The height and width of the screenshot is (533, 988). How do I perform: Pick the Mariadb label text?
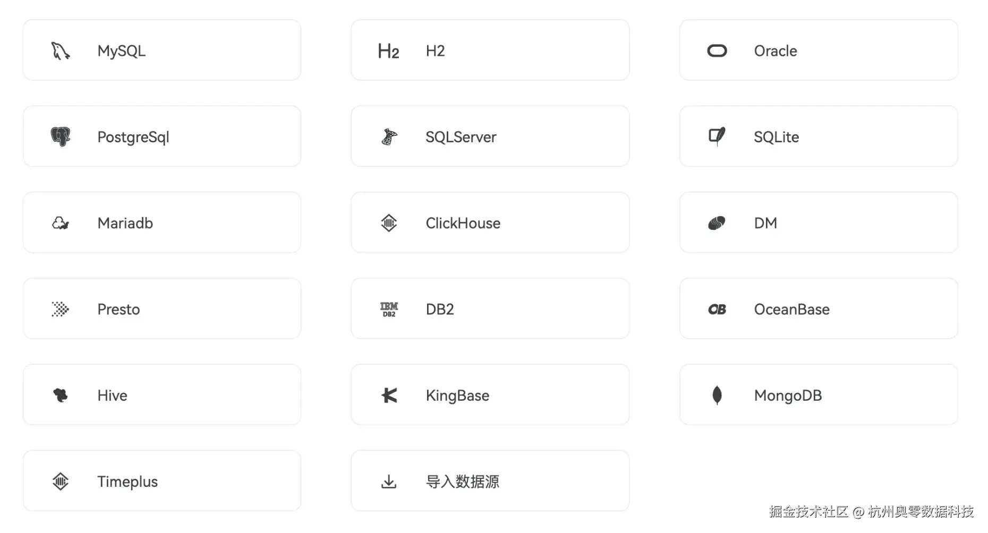click(125, 223)
